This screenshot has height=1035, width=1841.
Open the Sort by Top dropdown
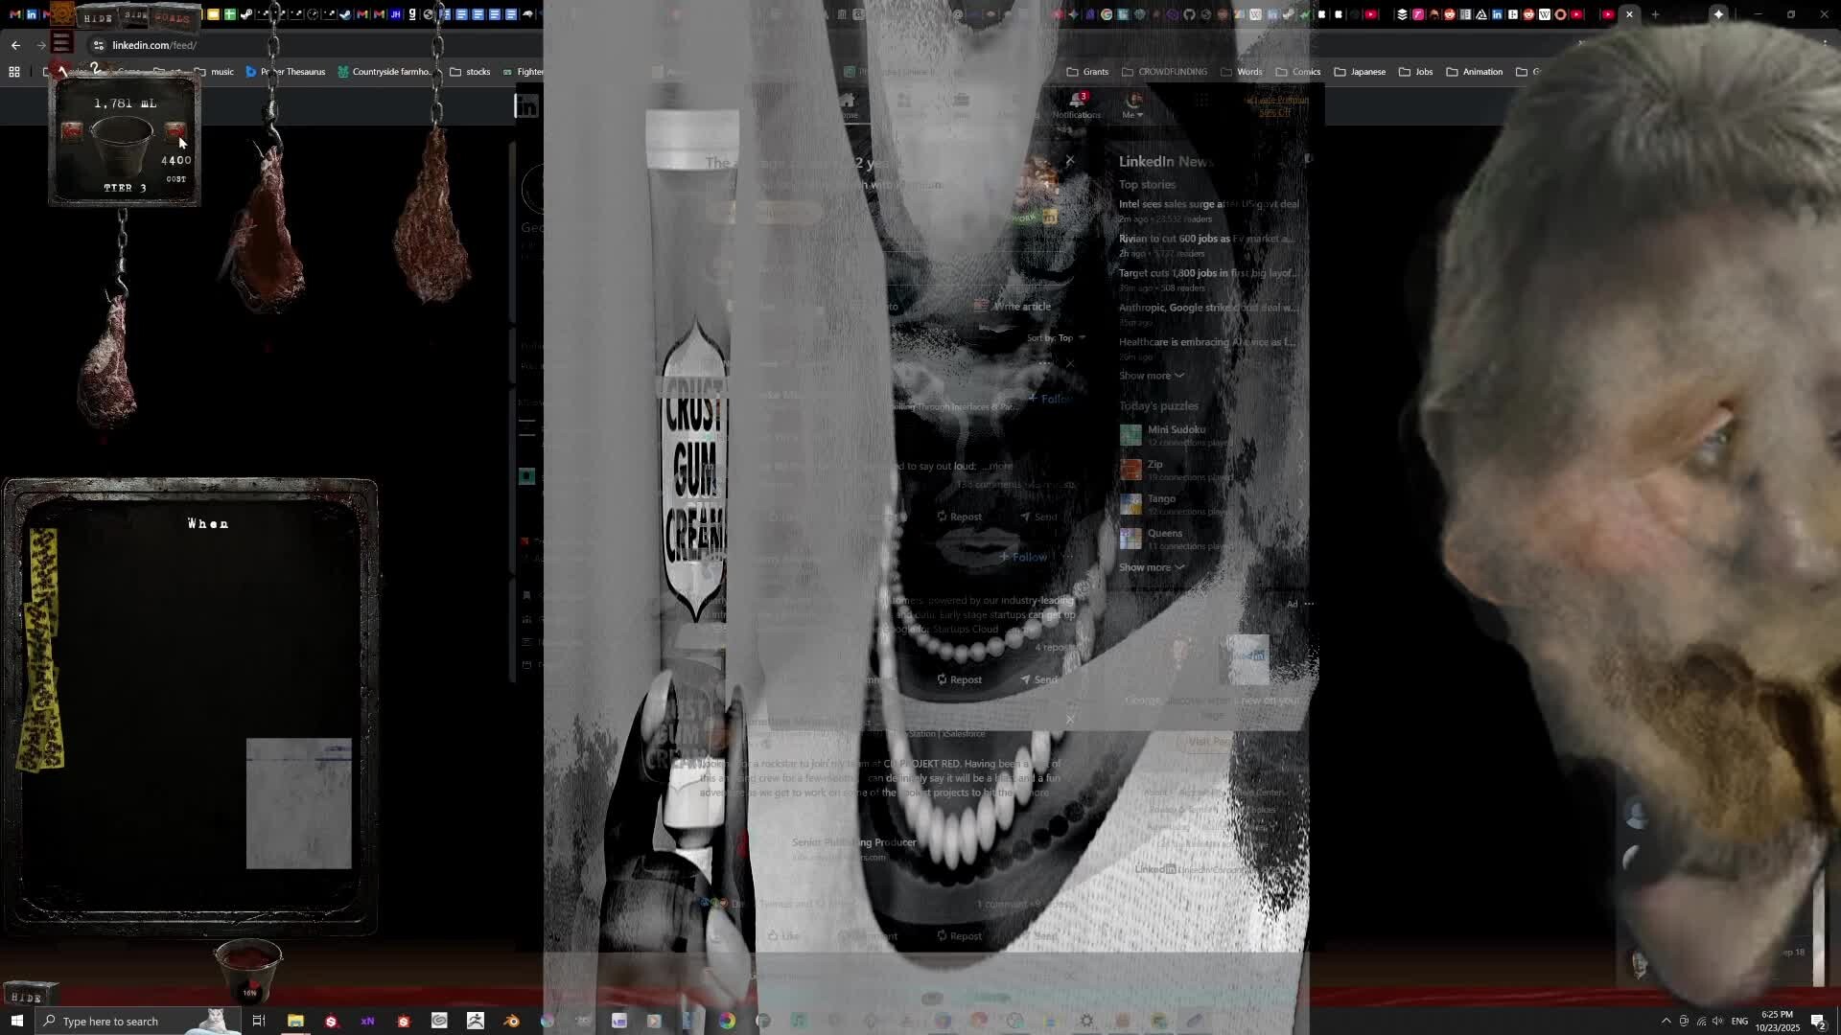tap(1058, 338)
